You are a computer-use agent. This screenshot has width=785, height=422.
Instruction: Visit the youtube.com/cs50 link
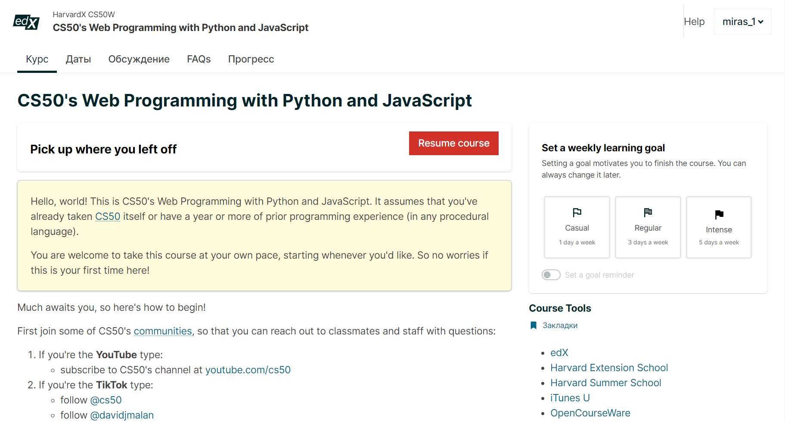tap(248, 370)
